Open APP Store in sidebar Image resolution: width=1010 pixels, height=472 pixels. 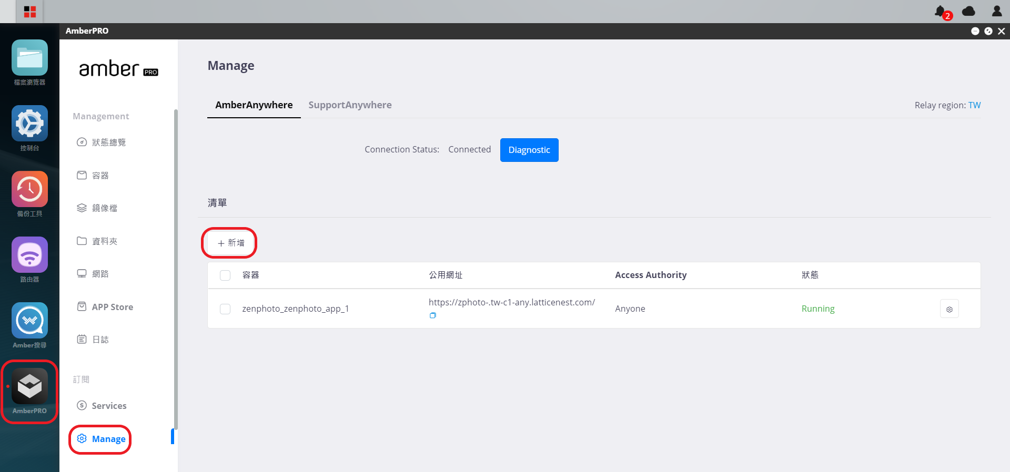pos(105,307)
